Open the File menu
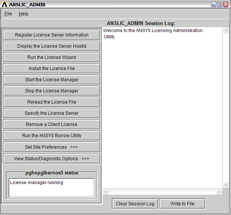231x215 pixels. tap(8, 14)
